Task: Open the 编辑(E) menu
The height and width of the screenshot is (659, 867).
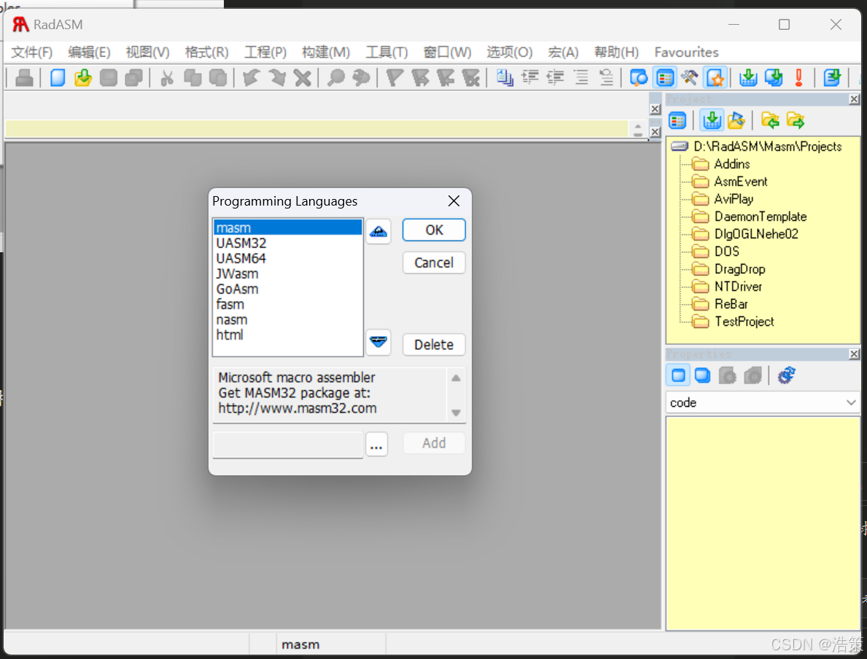Action: click(89, 52)
